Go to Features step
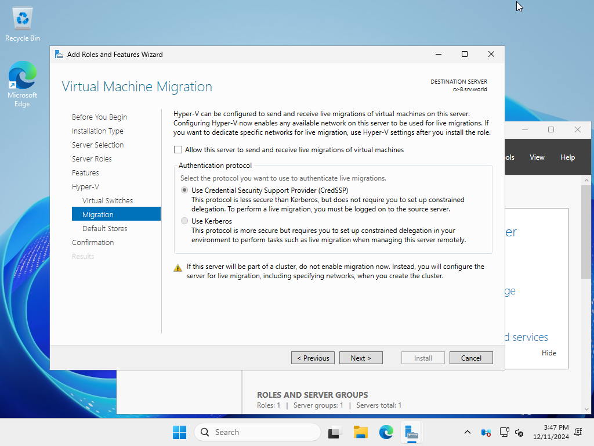Screen dimensions: 594x446 pos(85,173)
